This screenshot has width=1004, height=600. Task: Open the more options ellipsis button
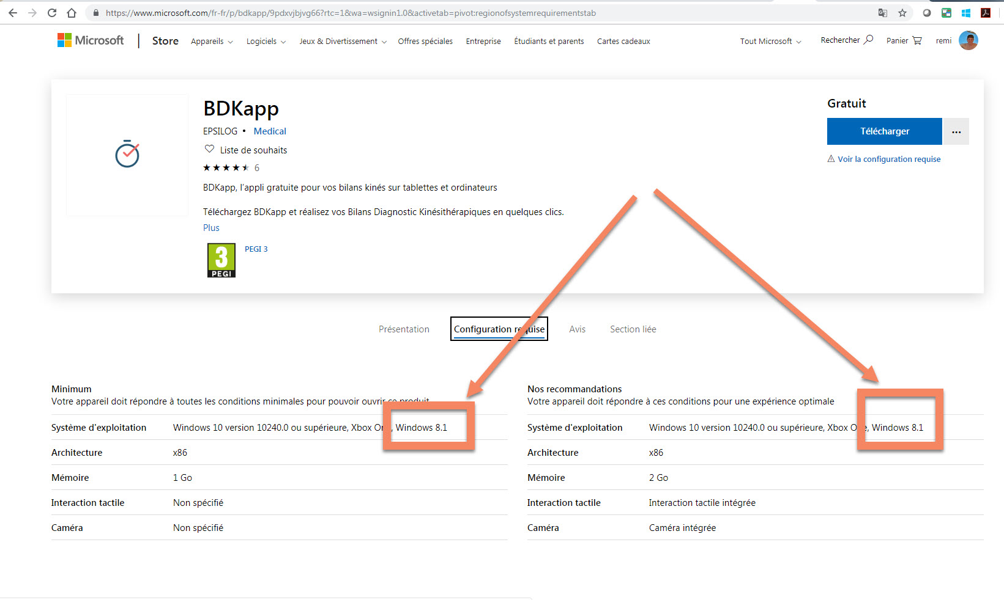(x=956, y=131)
